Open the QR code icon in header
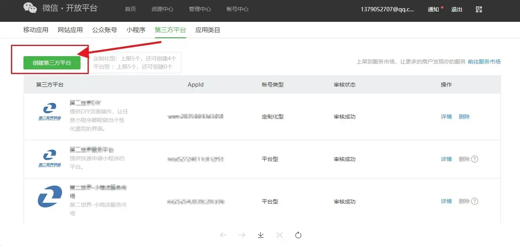This screenshot has width=520, height=246. [479, 9]
